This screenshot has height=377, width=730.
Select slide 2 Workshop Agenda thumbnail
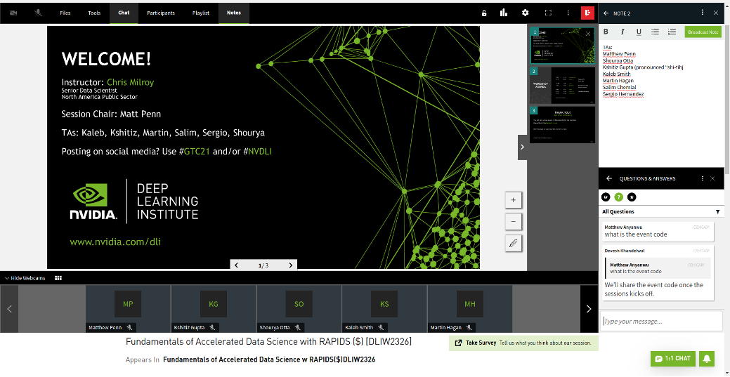point(562,85)
